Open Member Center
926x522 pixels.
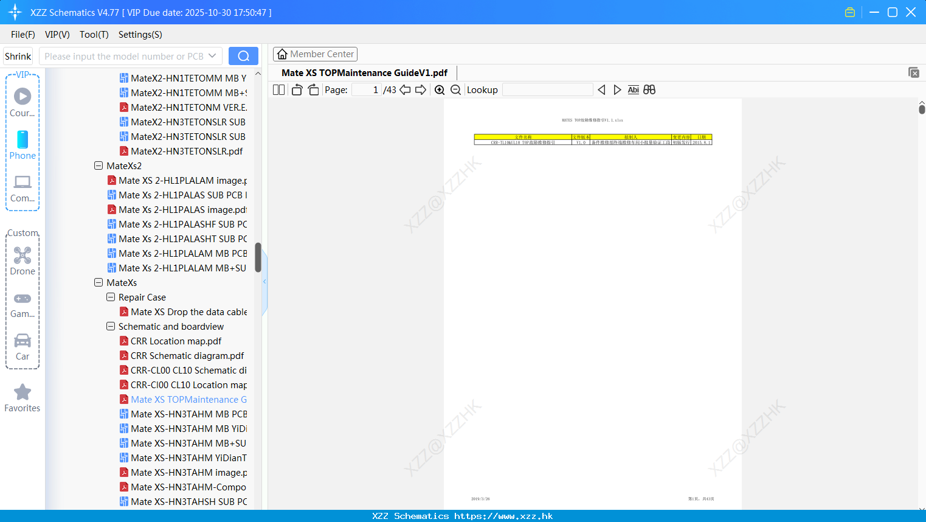[x=315, y=54]
